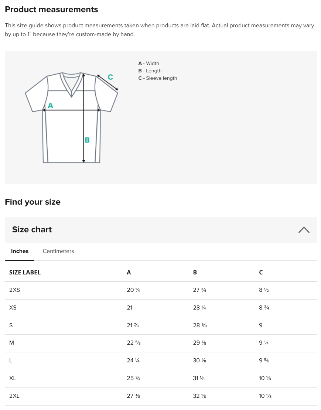
Task: Click column header A in table
Action: click(x=129, y=273)
